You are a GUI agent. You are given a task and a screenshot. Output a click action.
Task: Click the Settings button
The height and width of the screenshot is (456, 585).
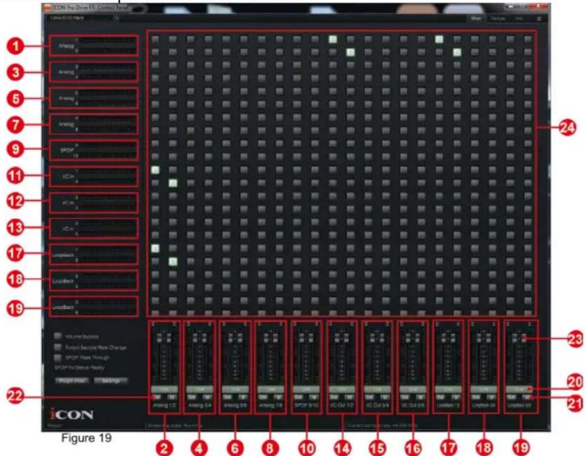click(x=110, y=381)
